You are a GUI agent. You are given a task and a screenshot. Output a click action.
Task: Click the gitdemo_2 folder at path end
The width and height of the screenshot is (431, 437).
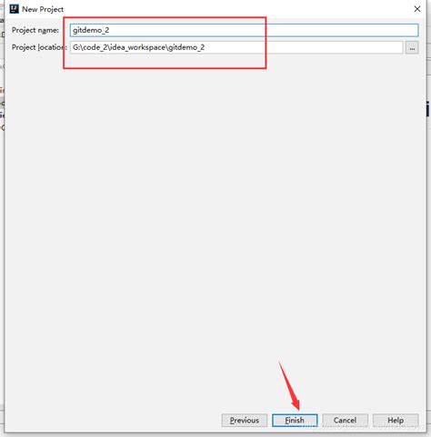(186, 47)
